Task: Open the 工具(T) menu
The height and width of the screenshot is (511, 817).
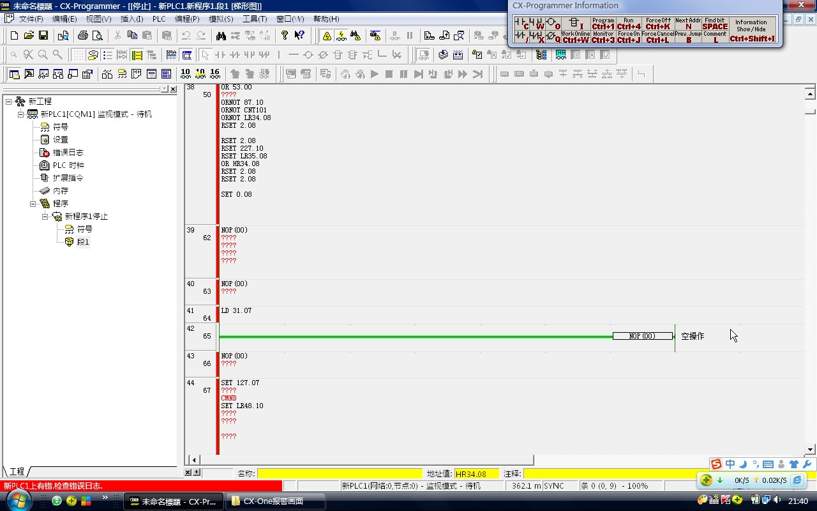Action: 255,19
